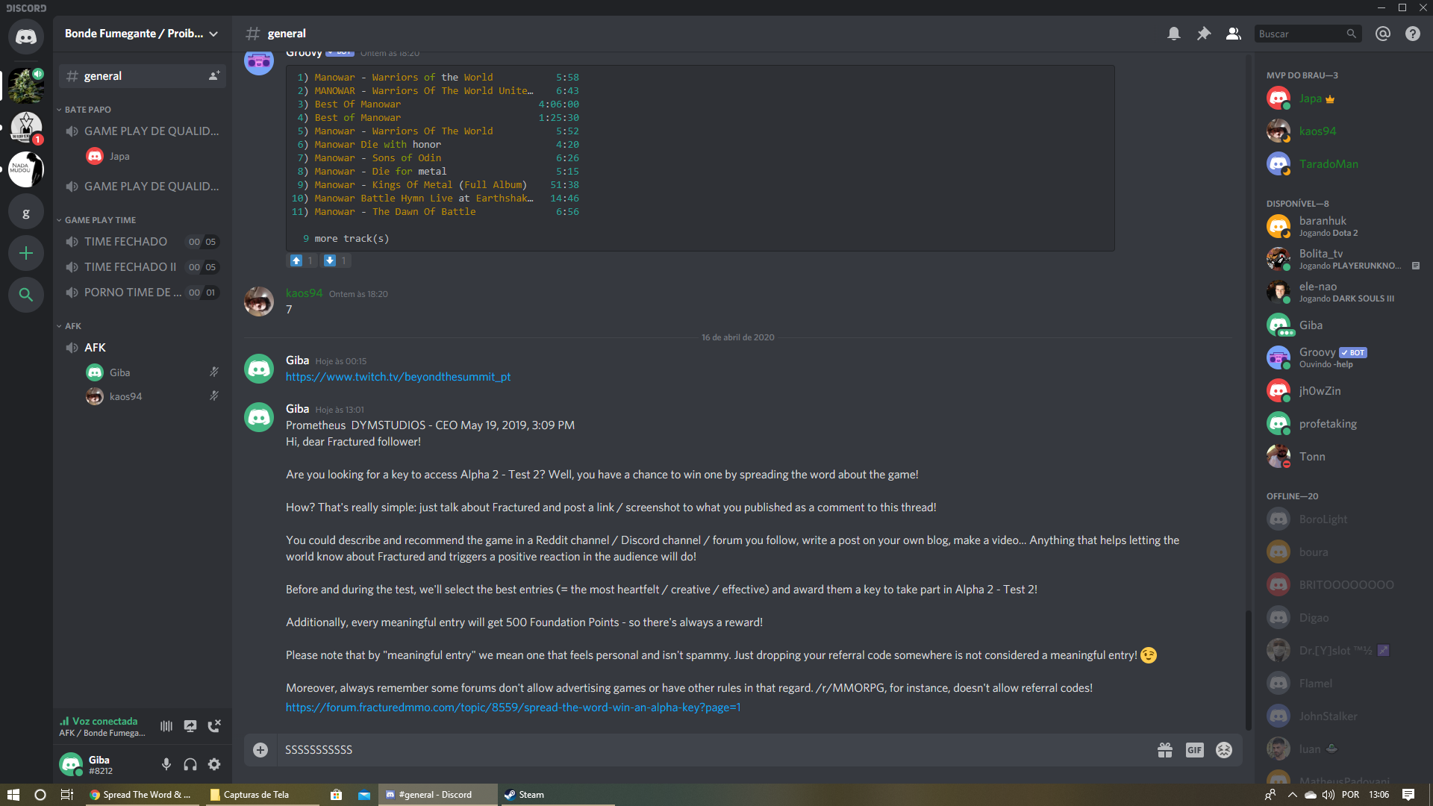1433x806 pixels.
Task: Open server discovery search icon
Action: tap(26, 295)
